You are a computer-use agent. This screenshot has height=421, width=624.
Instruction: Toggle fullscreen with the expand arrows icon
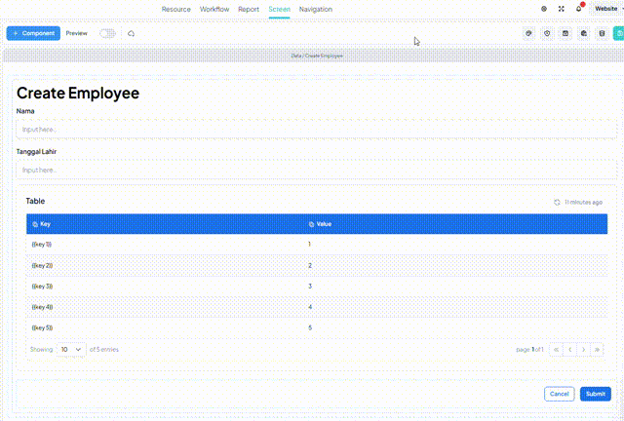(x=562, y=9)
